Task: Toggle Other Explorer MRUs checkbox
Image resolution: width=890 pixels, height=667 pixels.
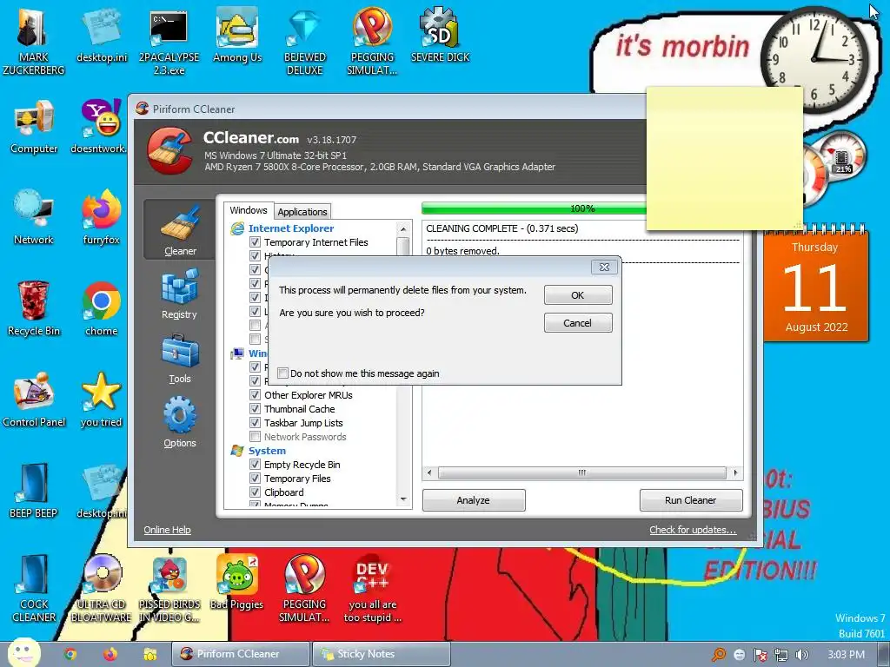Action: click(256, 395)
